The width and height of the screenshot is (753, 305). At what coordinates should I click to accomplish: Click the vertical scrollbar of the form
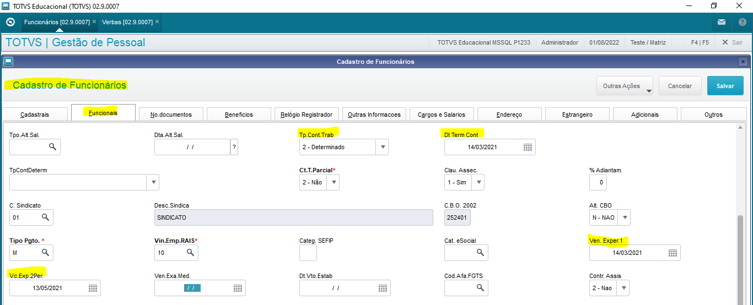(x=740, y=259)
